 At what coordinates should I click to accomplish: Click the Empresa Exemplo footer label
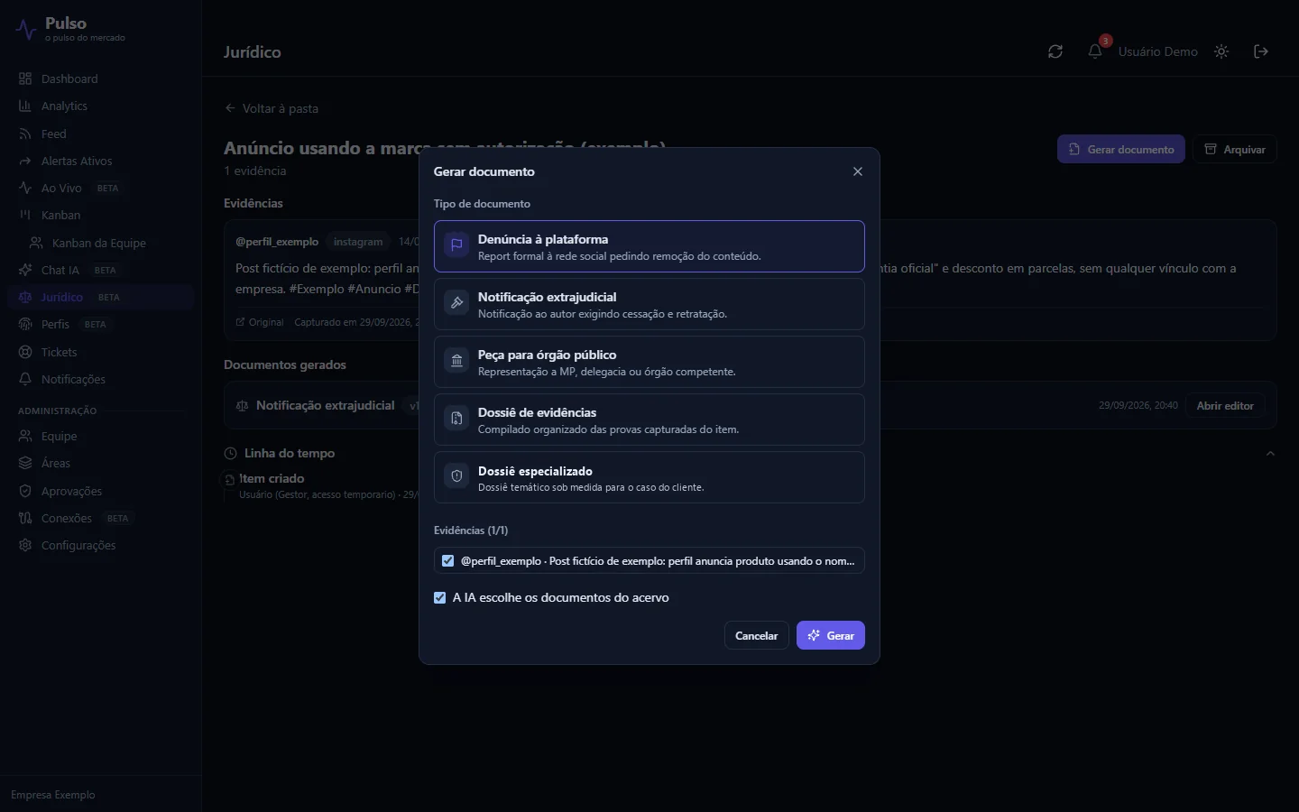click(x=53, y=795)
